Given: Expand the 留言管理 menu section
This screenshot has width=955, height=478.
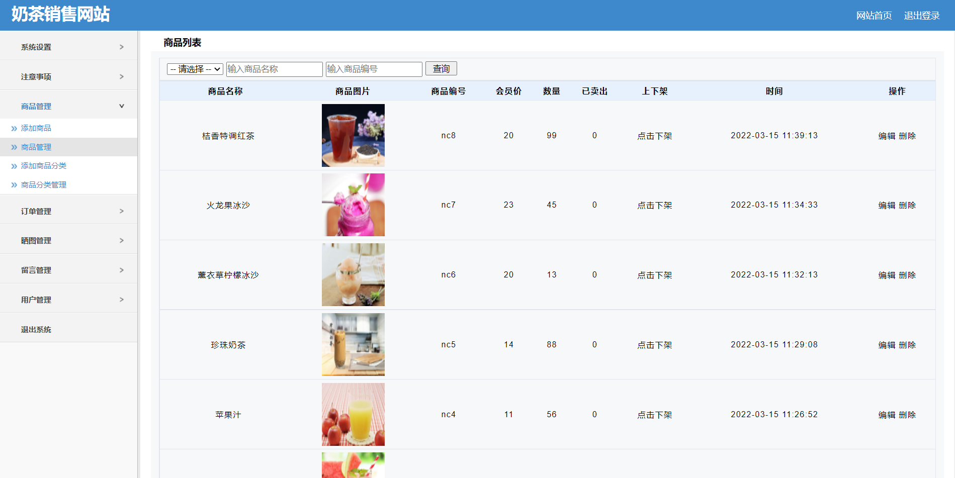Looking at the screenshot, I should coord(68,270).
